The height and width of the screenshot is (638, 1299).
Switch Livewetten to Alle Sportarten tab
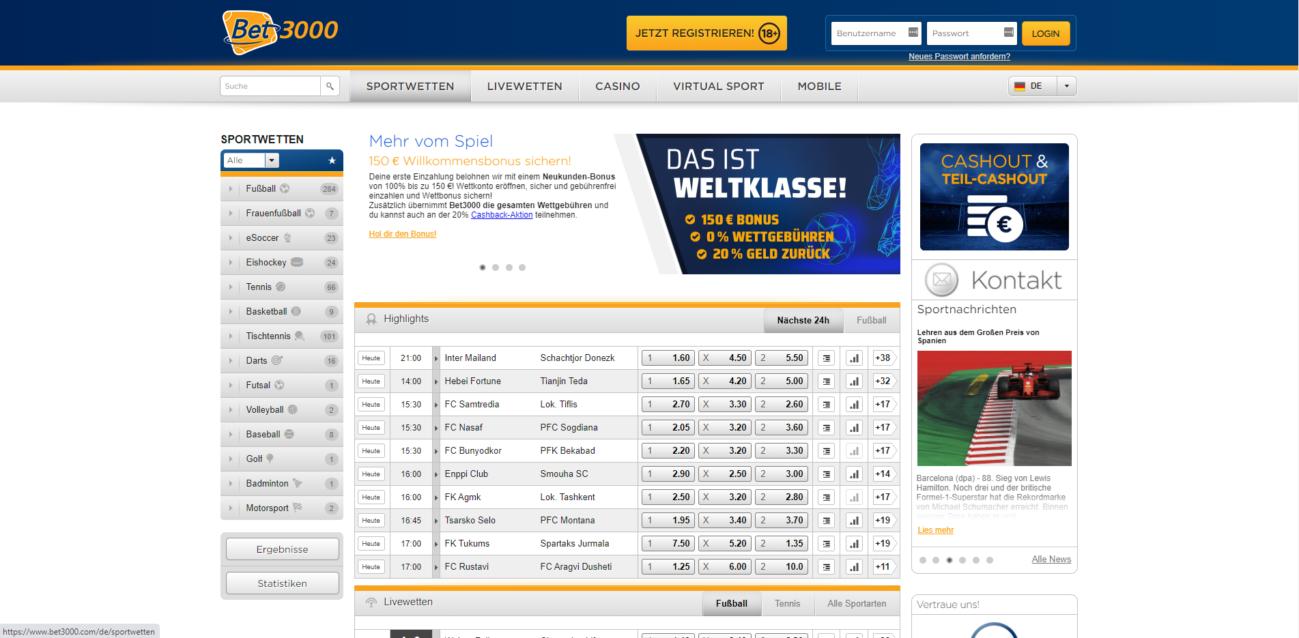(857, 604)
